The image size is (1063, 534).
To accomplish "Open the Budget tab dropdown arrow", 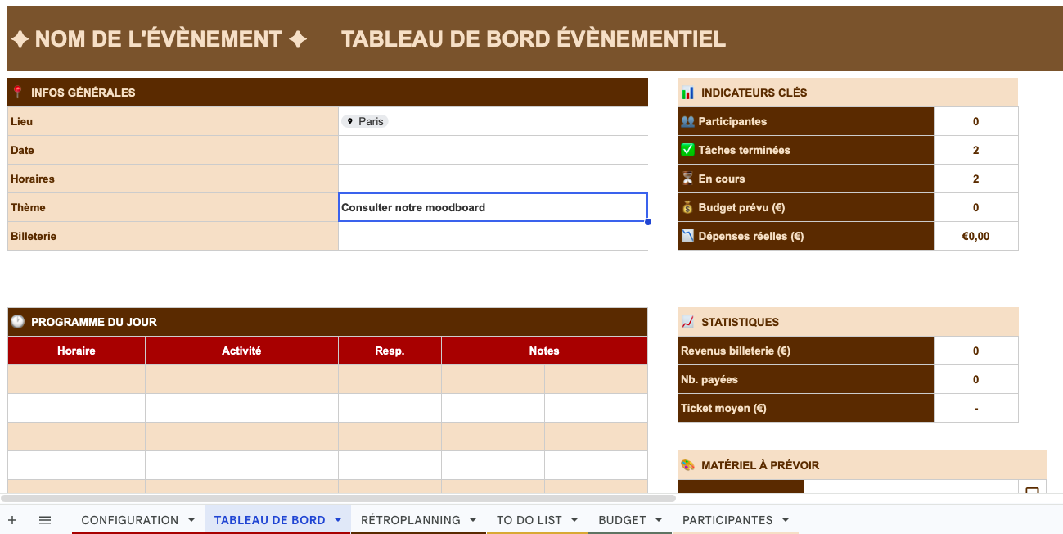I will [x=659, y=520].
